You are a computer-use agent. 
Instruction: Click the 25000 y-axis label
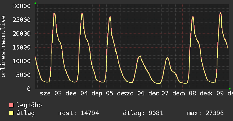21,20
